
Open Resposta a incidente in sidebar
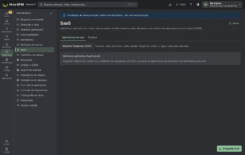click(35, 20)
